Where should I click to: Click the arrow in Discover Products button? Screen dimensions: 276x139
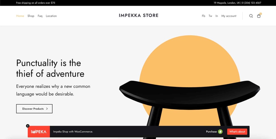click(x=47, y=109)
